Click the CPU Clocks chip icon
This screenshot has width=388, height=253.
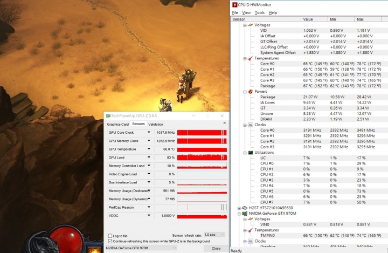[251, 125]
